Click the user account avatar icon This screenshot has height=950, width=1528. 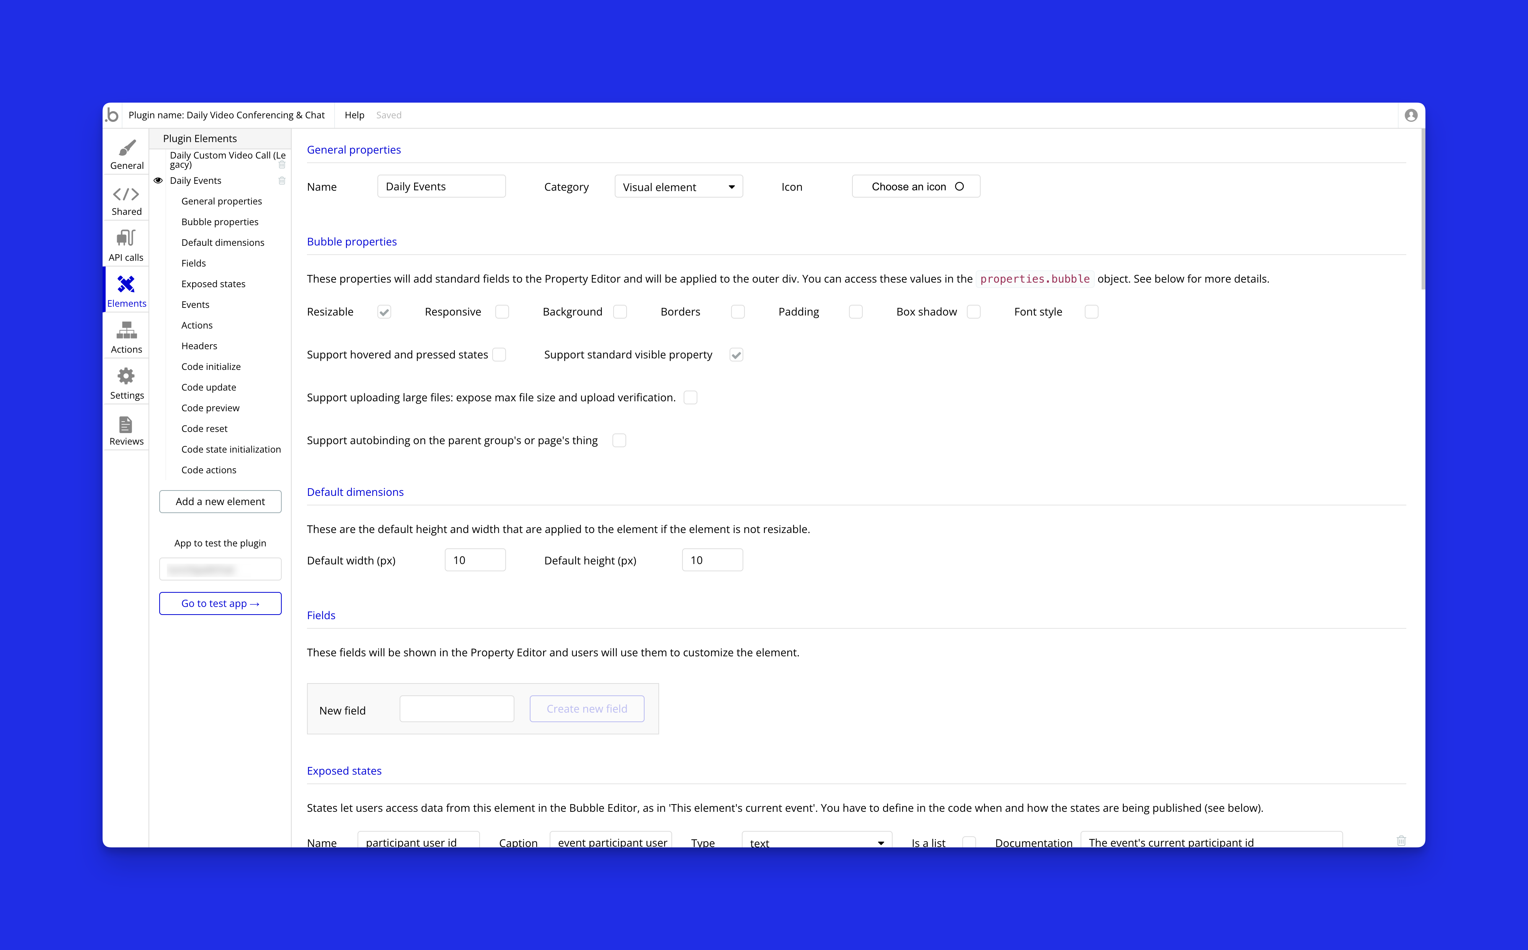pyautogui.click(x=1410, y=116)
